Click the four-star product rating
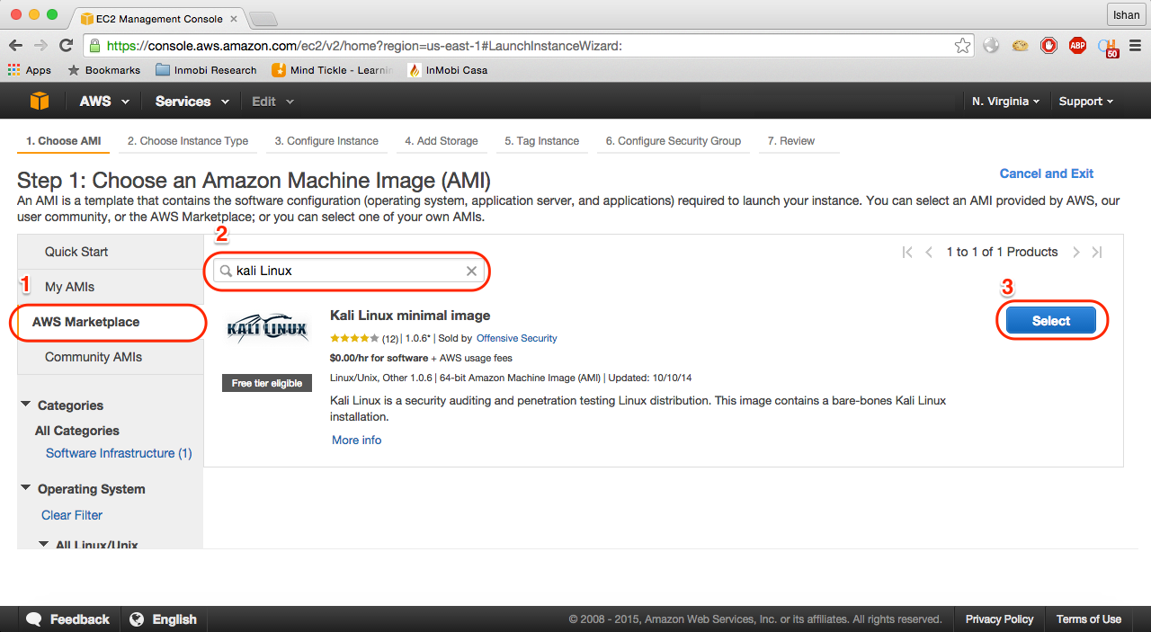Viewport: 1151px width, 632px height. 355,339
